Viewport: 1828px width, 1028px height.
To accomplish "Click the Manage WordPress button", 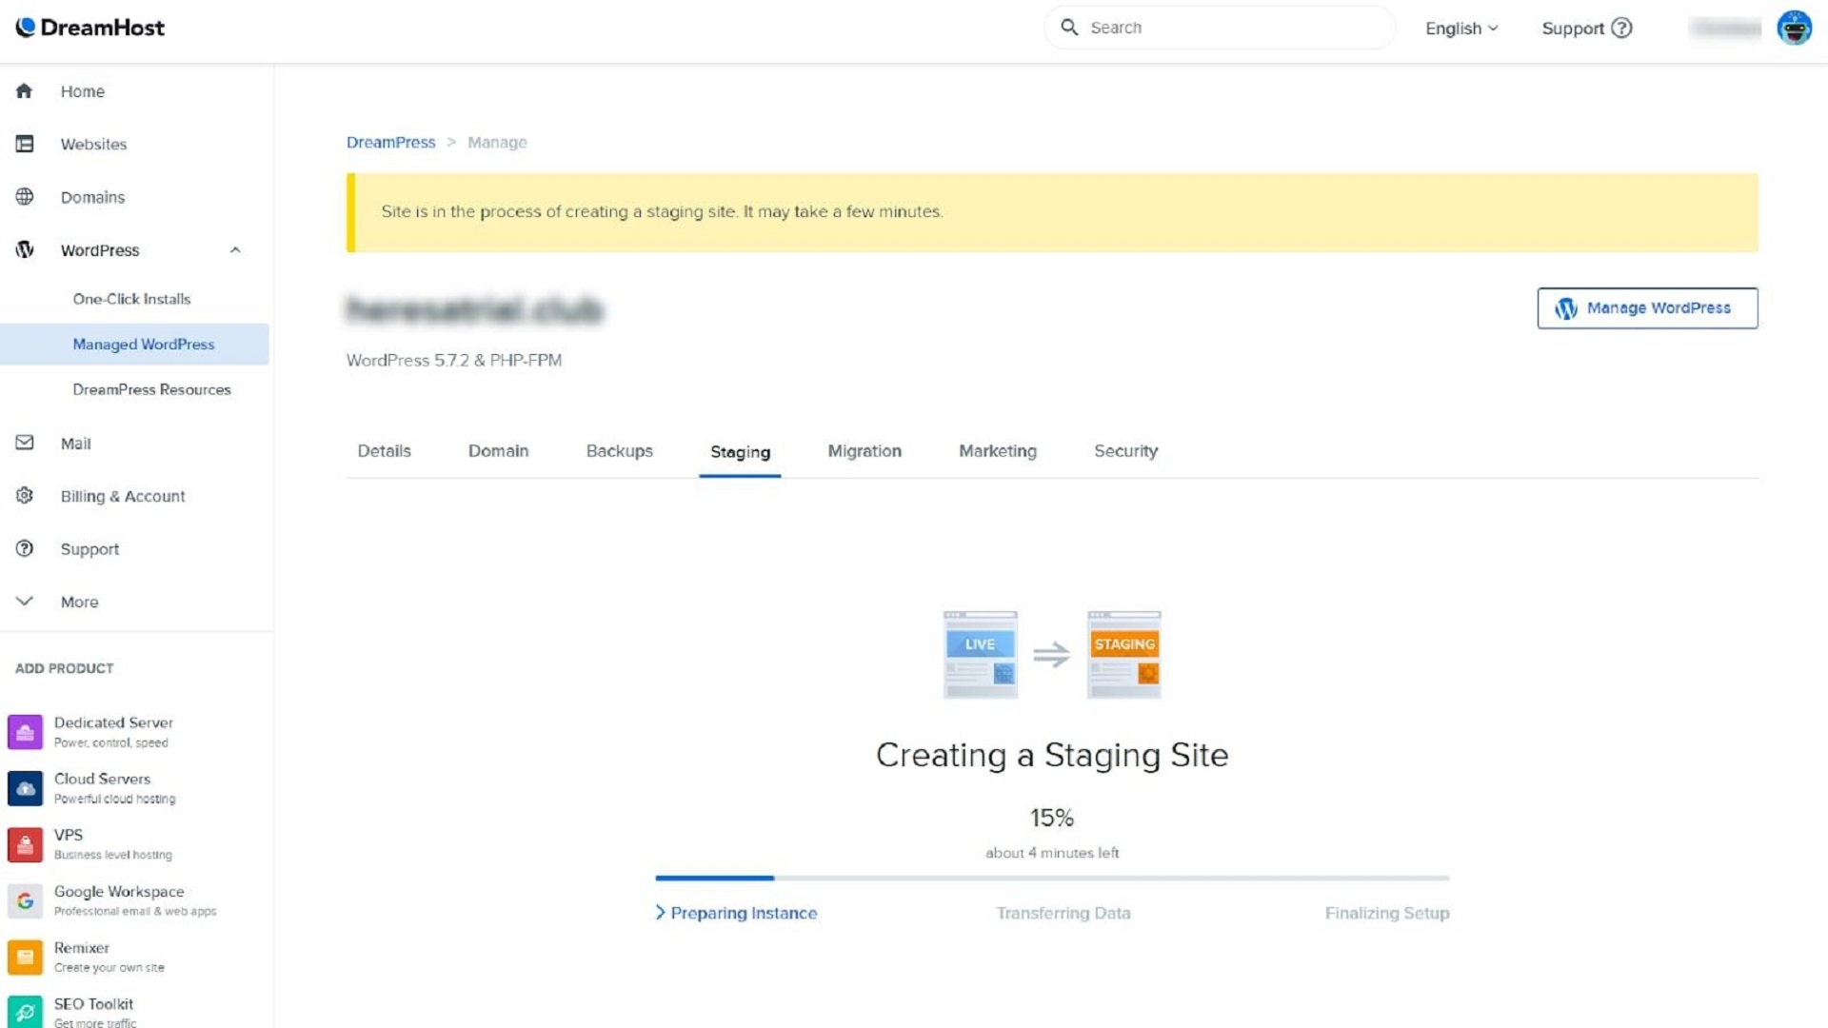I will [1646, 307].
